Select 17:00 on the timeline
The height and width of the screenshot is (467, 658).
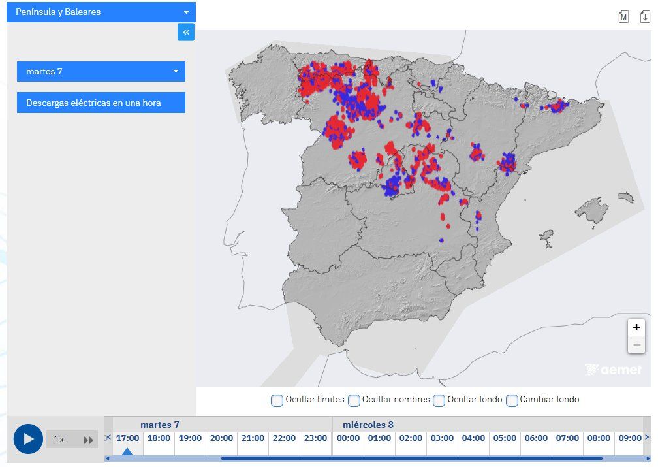pyautogui.click(x=127, y=438)
